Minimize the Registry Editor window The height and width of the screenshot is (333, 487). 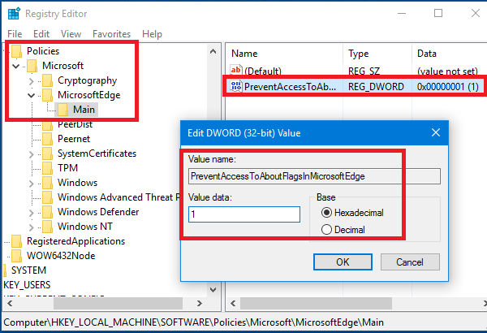(402, 13)
